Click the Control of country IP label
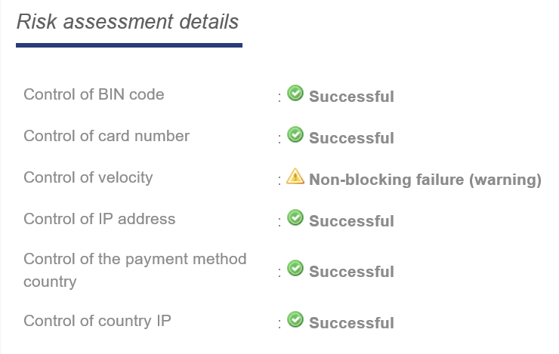The image size is (559, 354). [97, 321]
